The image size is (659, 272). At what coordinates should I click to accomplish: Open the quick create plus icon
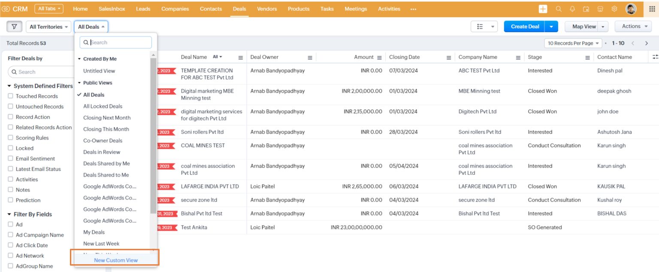pyautogui.click(x=543, y=9)
